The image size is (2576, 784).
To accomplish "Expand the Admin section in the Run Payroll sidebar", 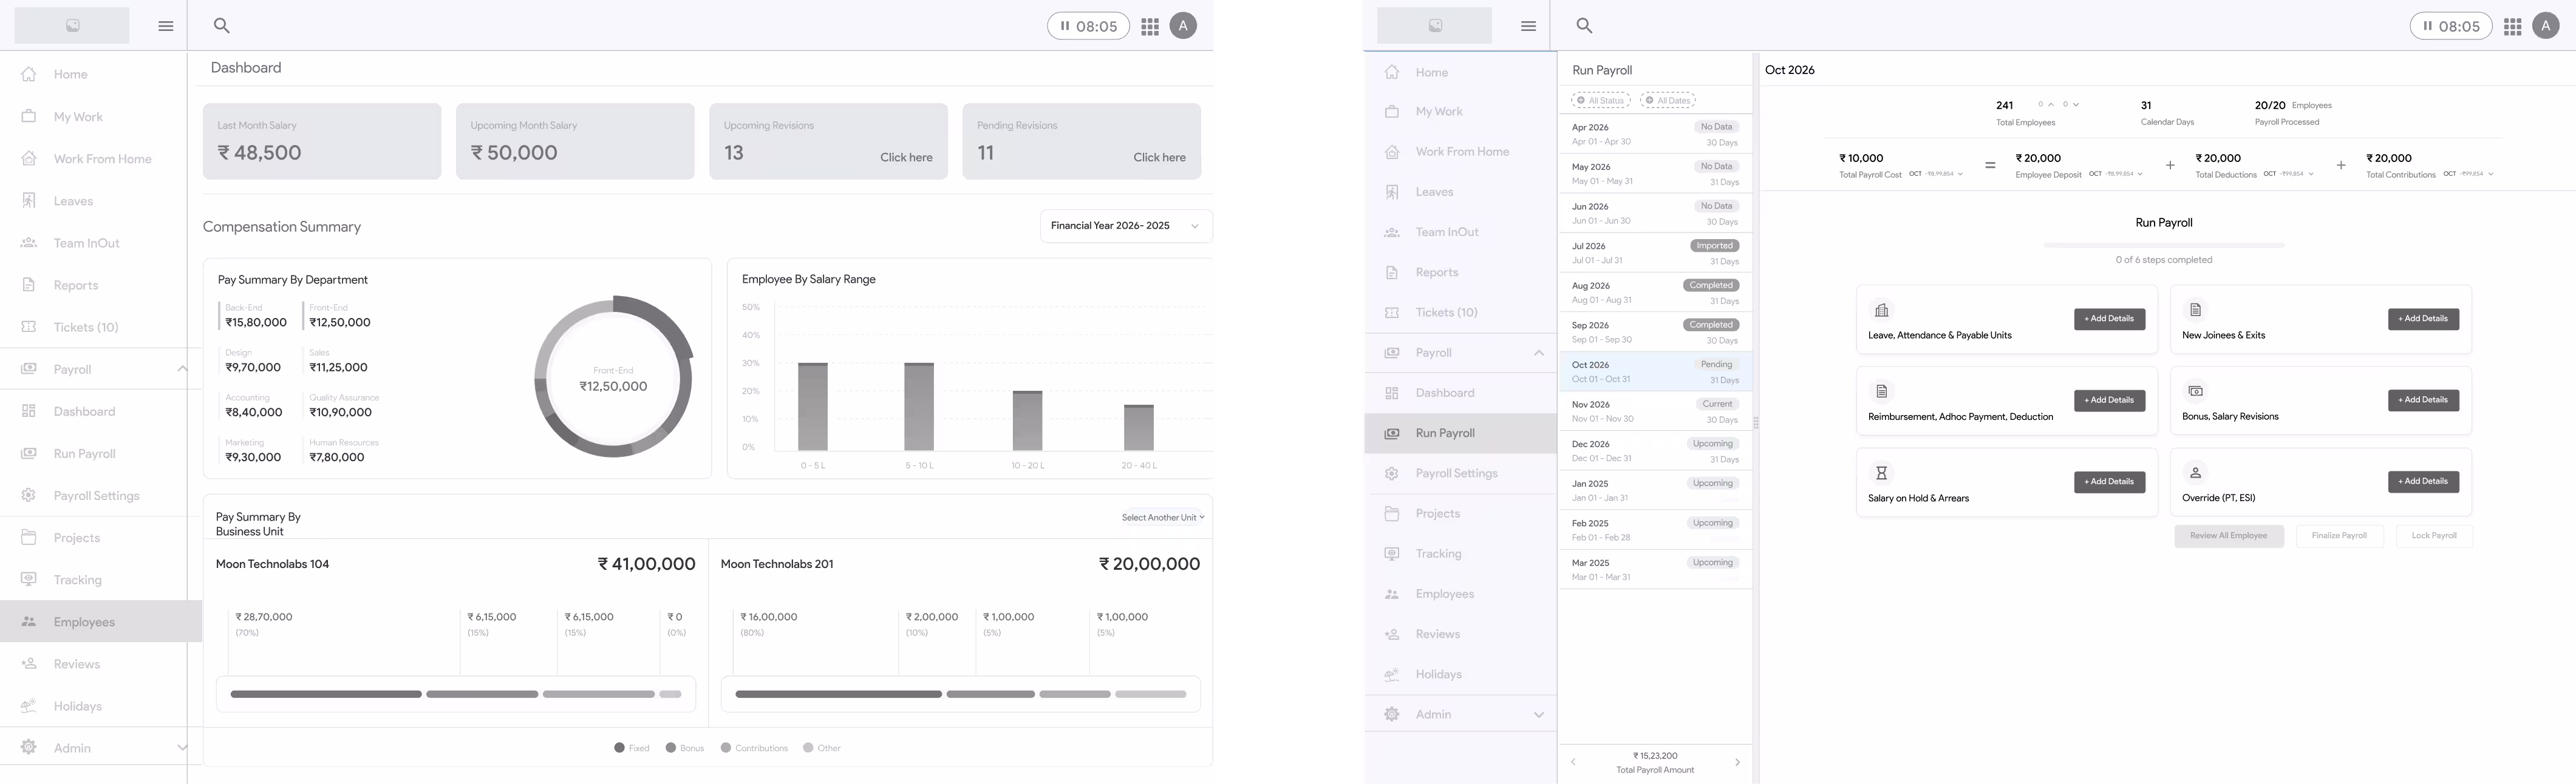I will pyautogui.click(x=1538, y=714).
